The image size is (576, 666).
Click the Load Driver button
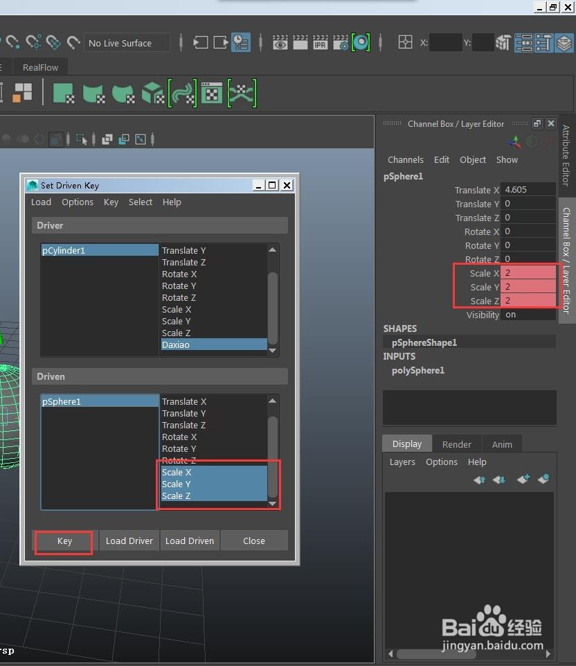129,541
